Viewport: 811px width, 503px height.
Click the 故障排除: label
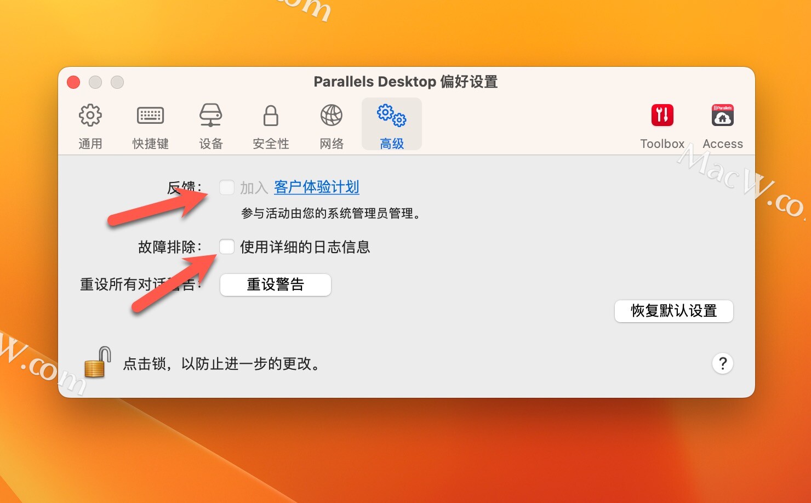pyautogui.click(x=170, y=247)
